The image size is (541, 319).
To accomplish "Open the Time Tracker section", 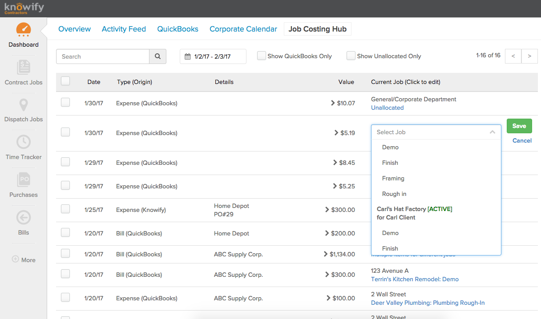I will pyautogui.click(x=24, y=148).
